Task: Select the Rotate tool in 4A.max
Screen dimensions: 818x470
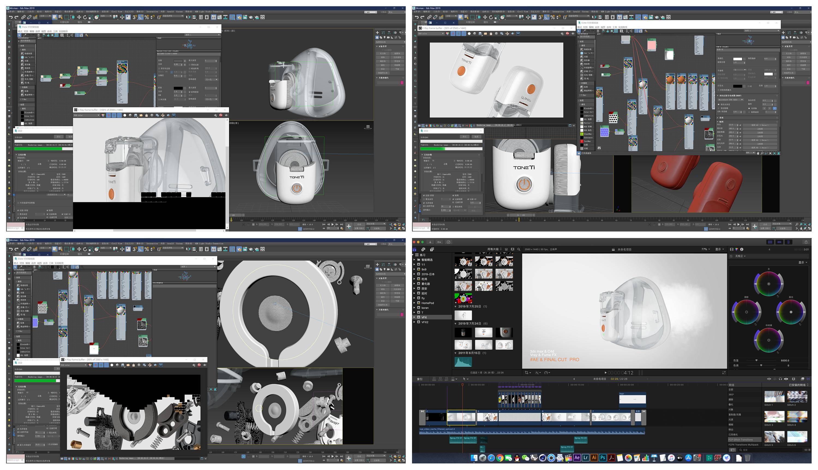Action: point(85,17)
